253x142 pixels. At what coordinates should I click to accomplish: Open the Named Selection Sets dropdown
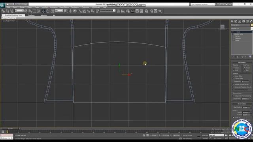[x=108, y=11]
